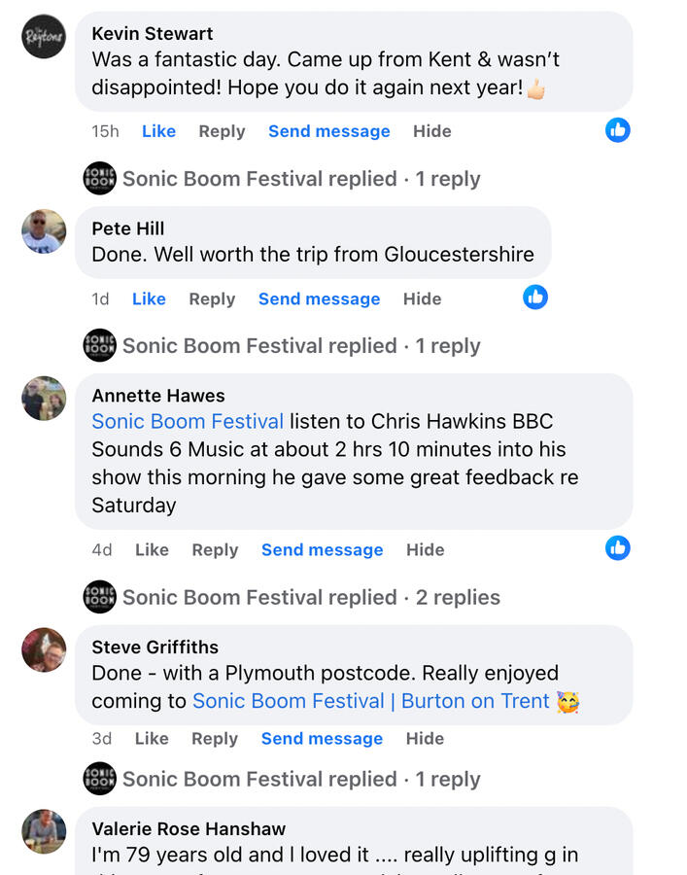
Task: Click Valerie Rose Hanshaw's avatar
Action: pos(44,831)
